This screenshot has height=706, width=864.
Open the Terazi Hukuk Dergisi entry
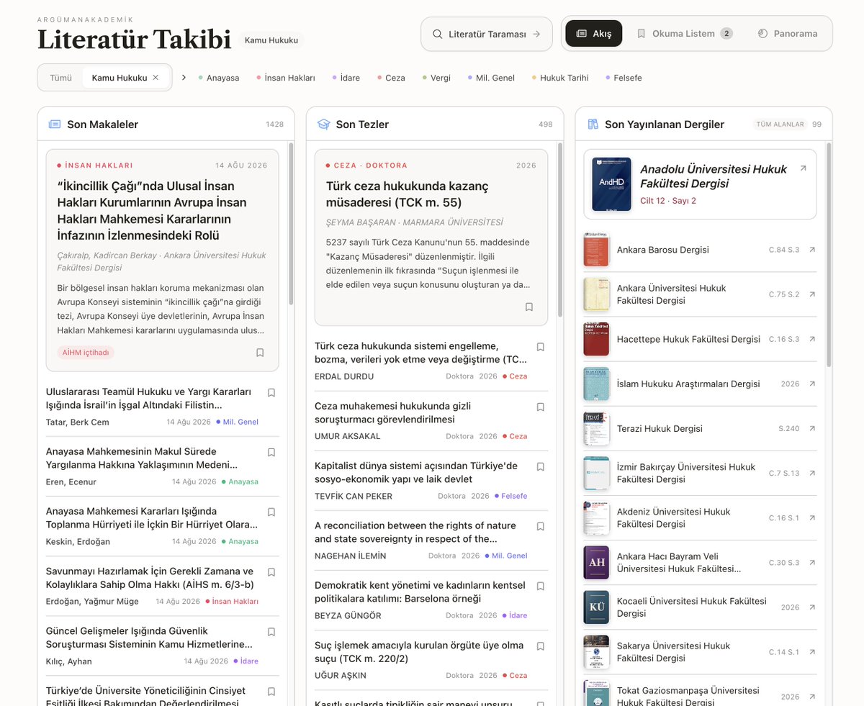point(700,428)
